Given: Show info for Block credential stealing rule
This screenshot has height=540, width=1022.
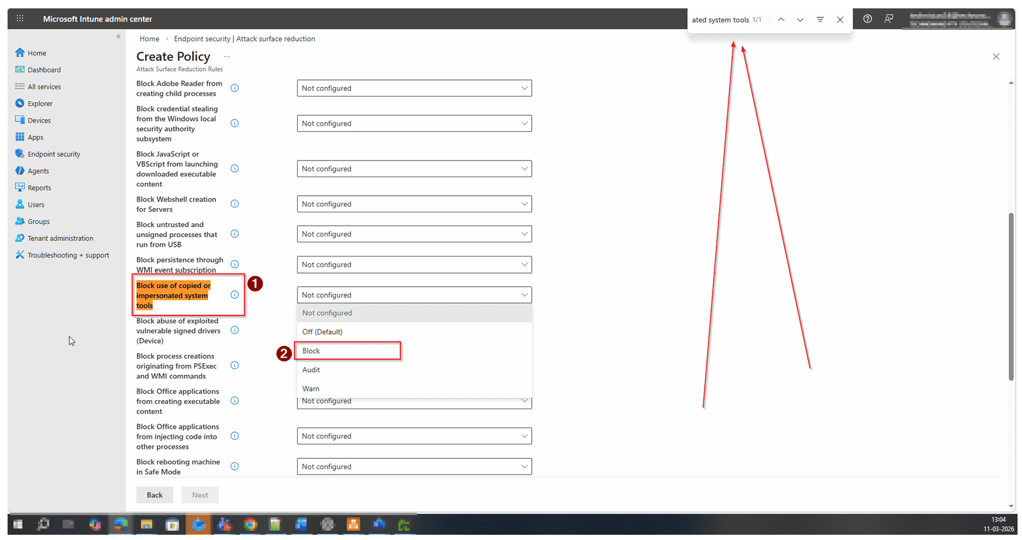Looking at the screenshot, I should tap(235, 123).
